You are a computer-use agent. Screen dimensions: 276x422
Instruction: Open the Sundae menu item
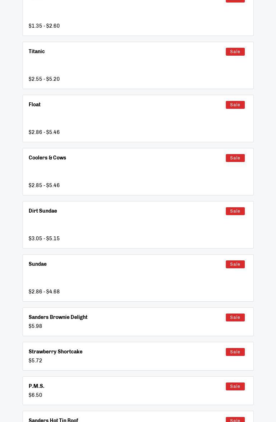pos(38,264)
